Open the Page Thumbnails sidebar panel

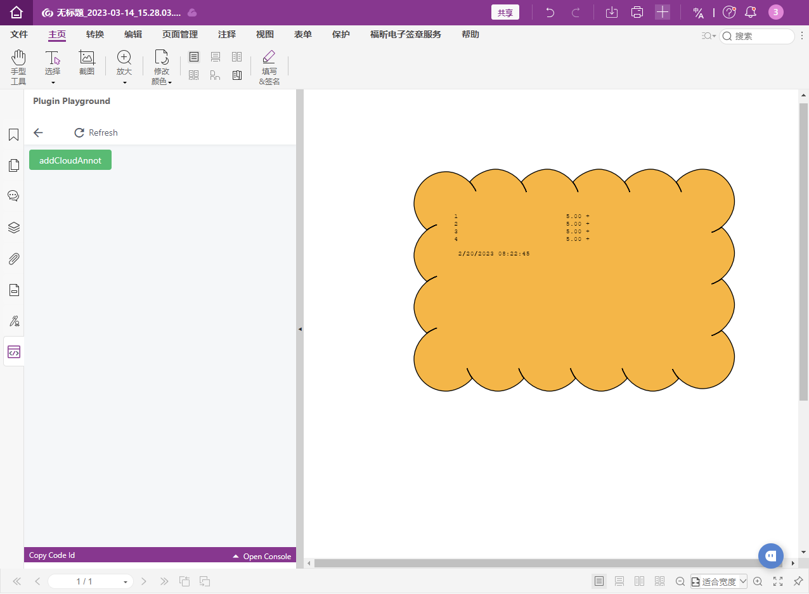tap(13, 165)
